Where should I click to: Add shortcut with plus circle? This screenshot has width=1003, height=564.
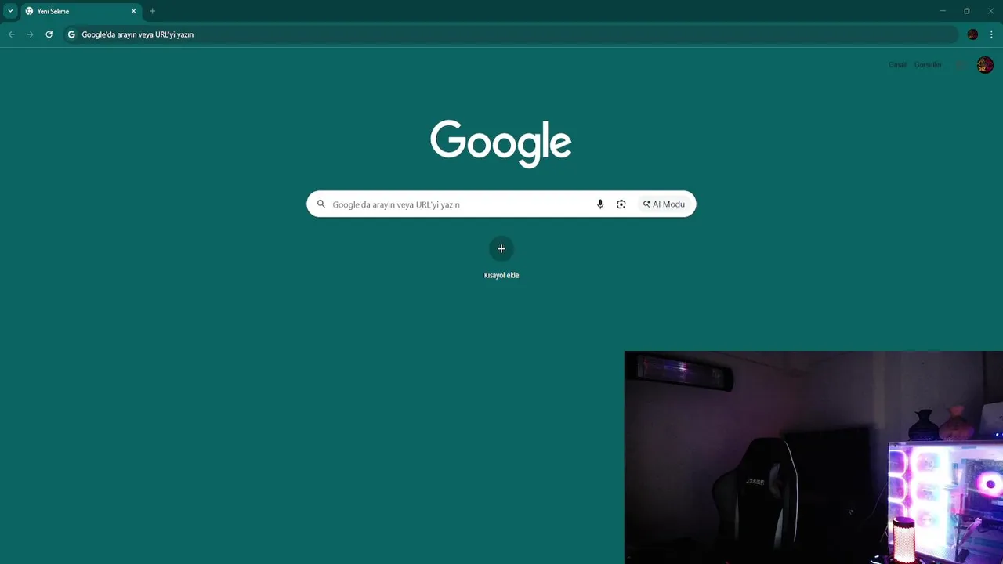pyautogui.click(x=501, y=249)
